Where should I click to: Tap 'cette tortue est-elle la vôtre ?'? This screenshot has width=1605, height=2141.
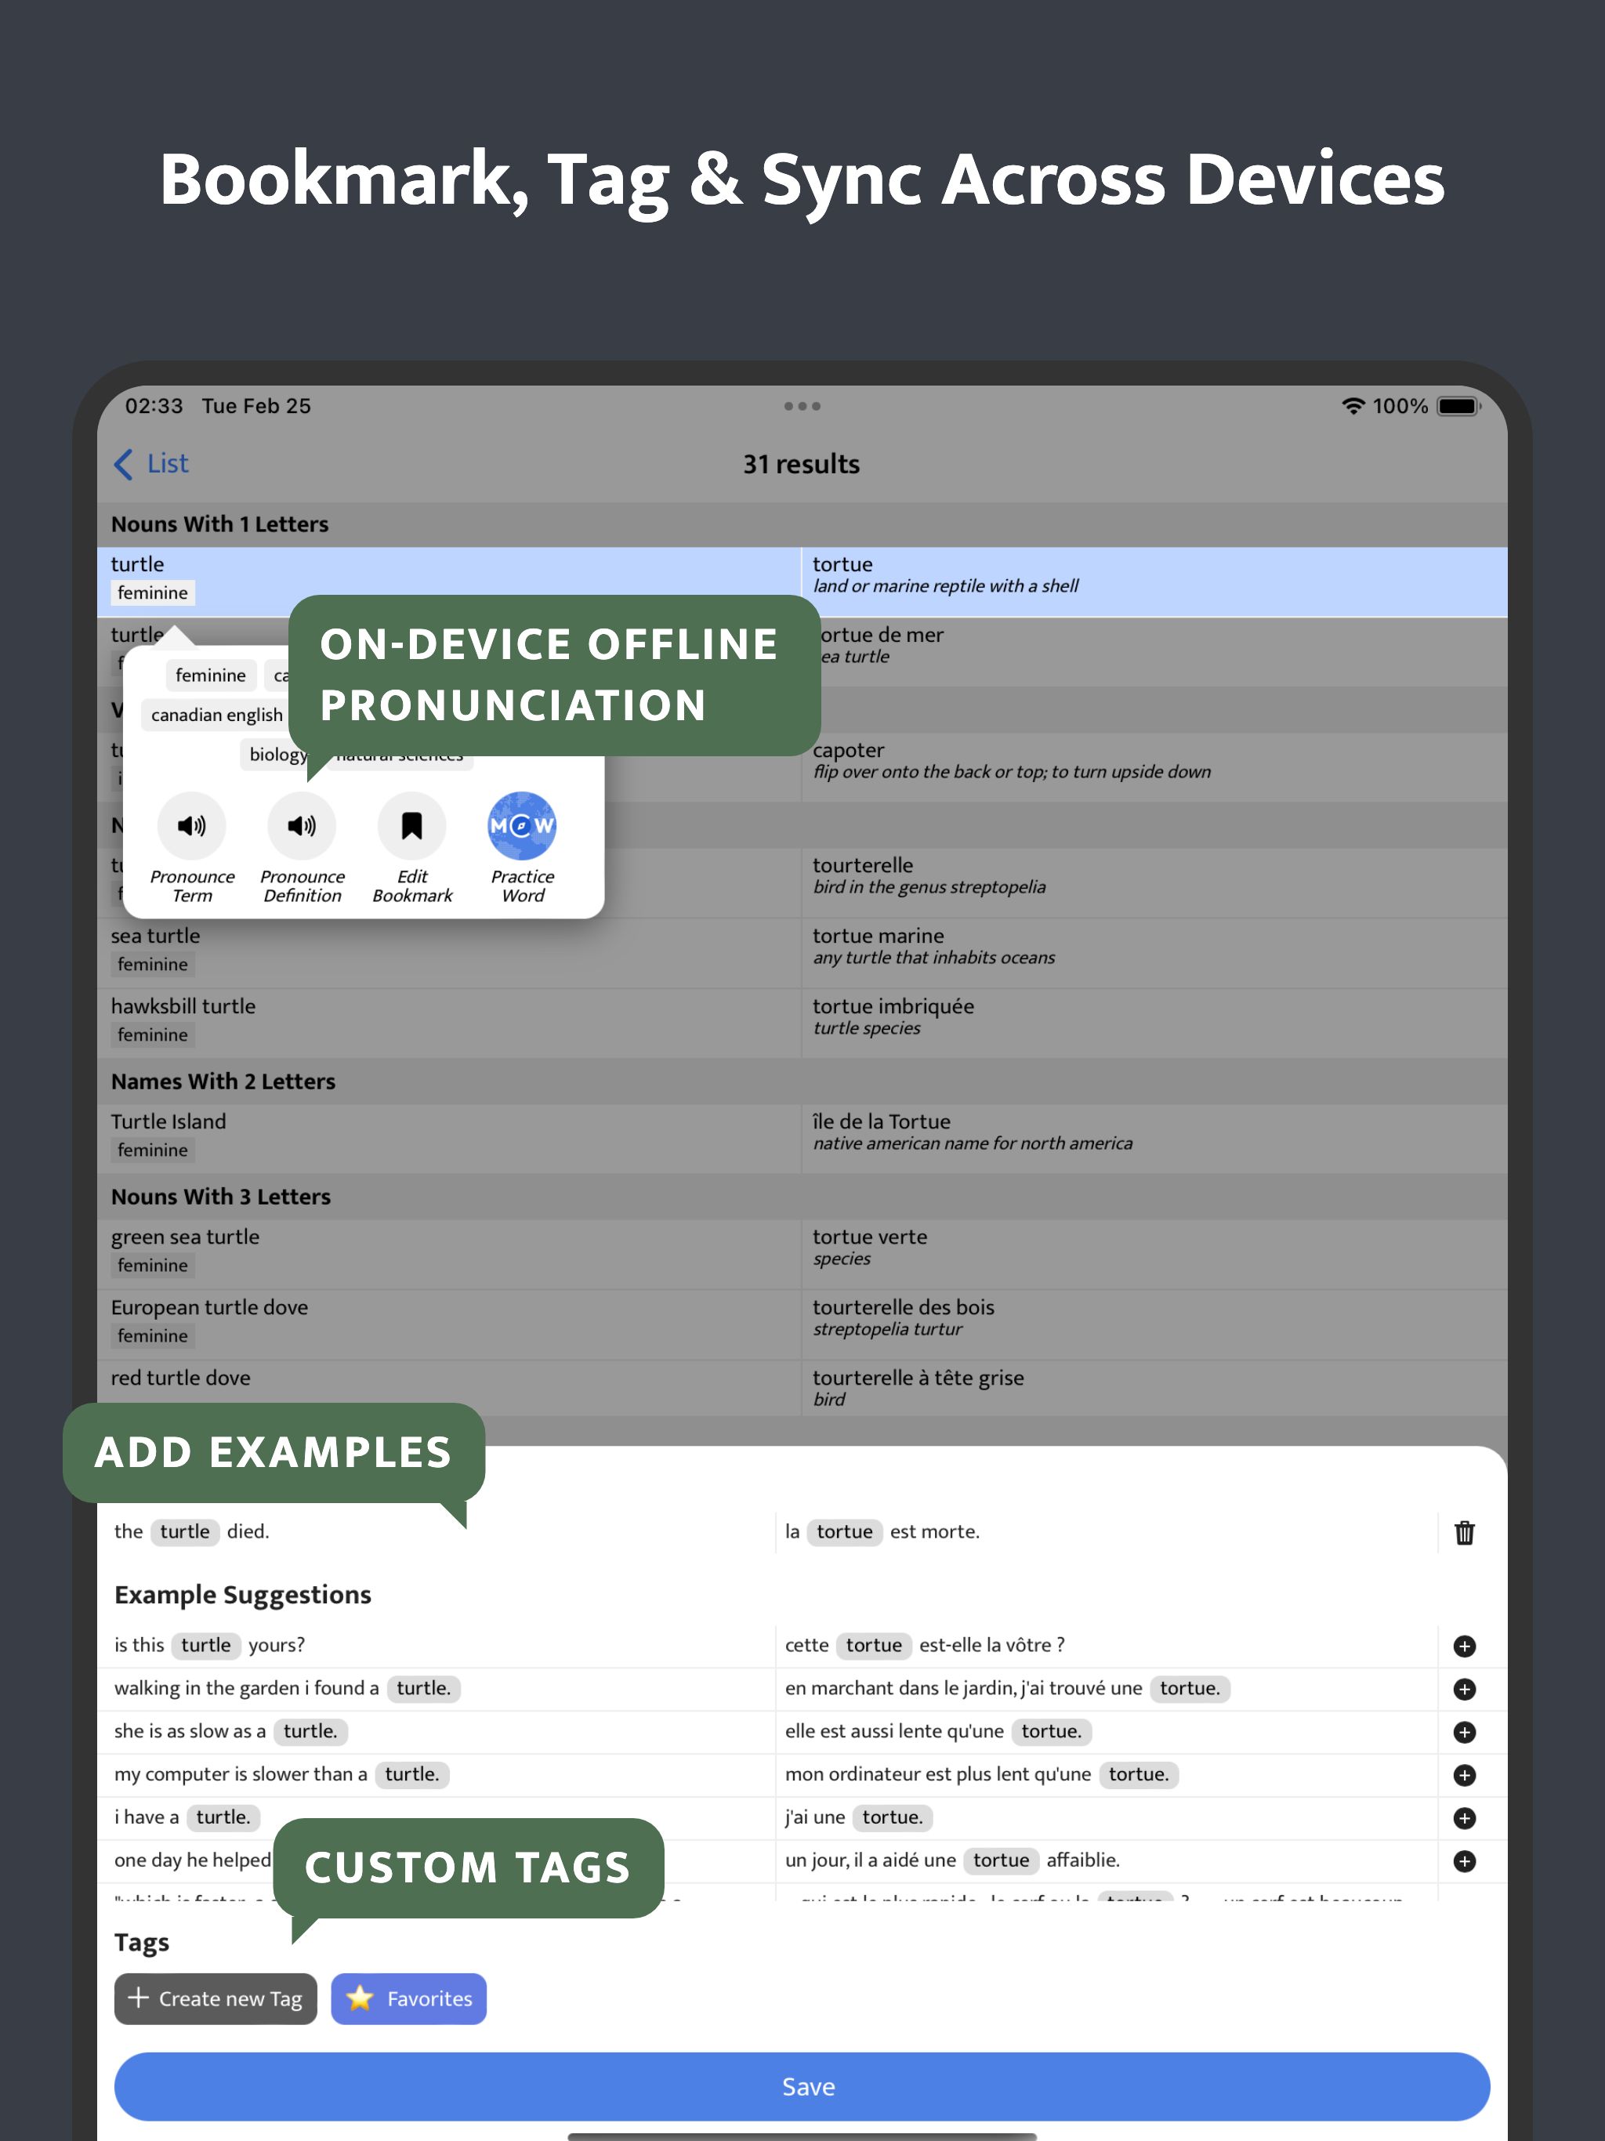point(925,1646)
